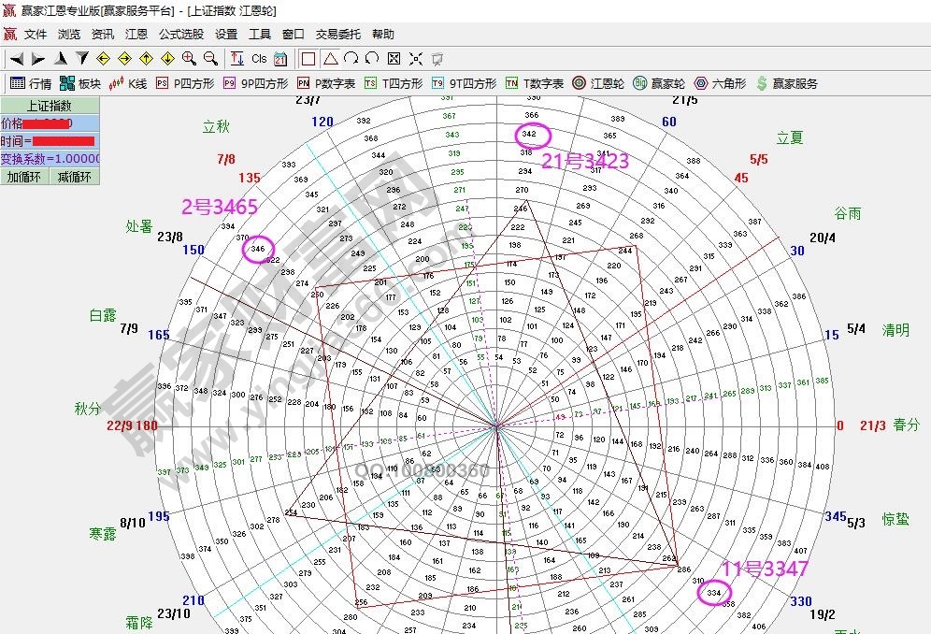Click the calendar date icon
This screenshot has height=634, width=931.
(x=279, y=58)
